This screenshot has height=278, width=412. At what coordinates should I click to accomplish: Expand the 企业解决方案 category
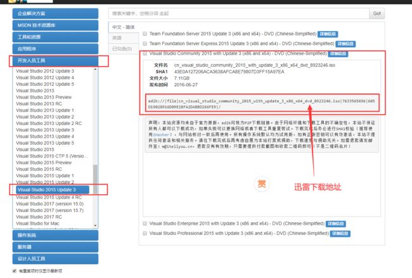tap(55, 13)
